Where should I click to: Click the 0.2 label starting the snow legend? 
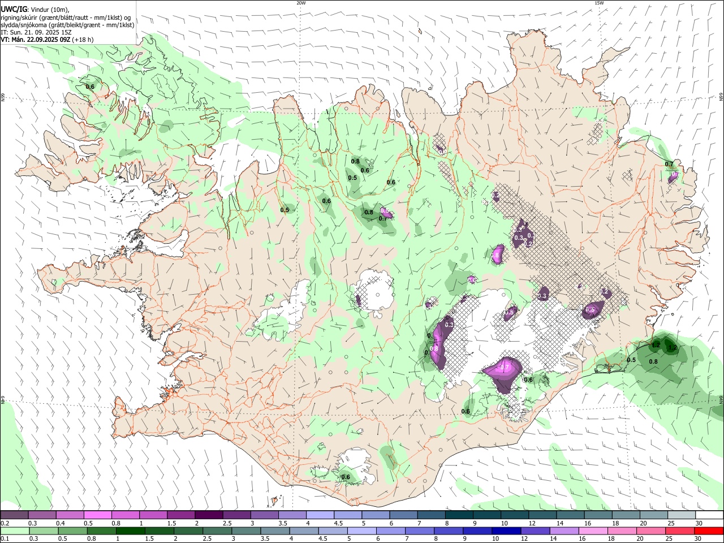pyautogui.click(x=4, y=523)
